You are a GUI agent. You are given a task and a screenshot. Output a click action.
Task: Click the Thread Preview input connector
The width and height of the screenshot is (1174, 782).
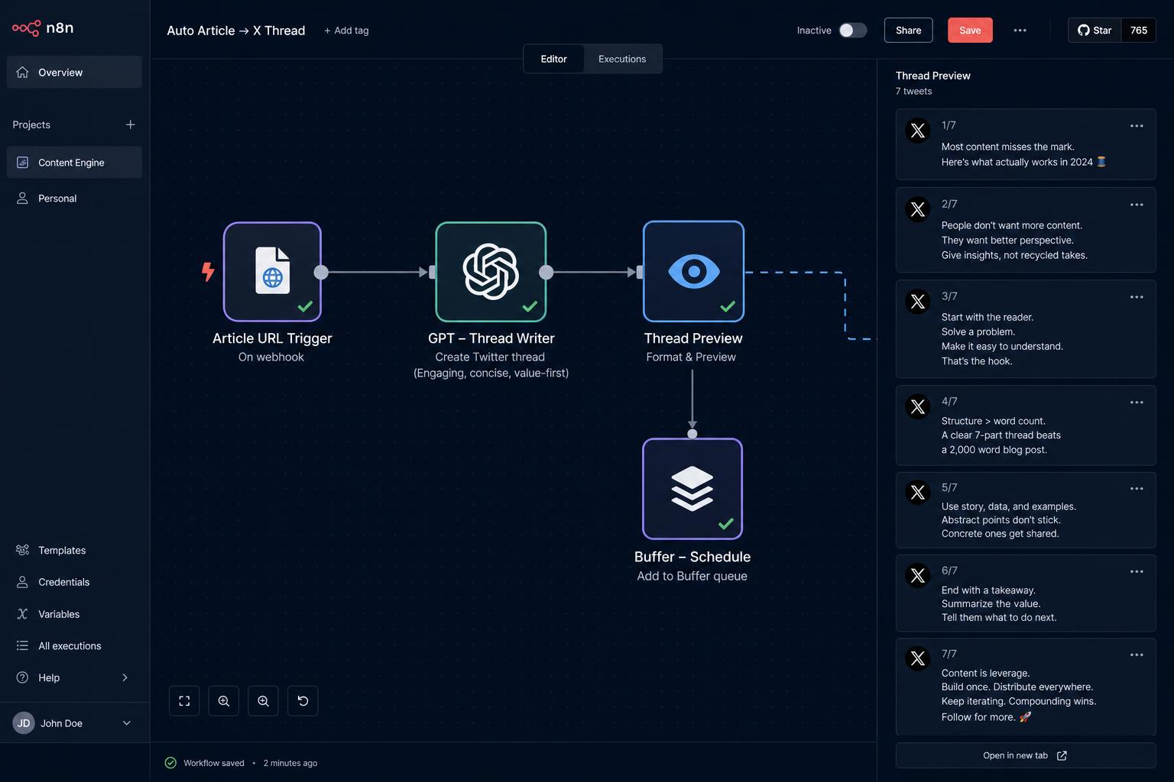coord(640,272)
